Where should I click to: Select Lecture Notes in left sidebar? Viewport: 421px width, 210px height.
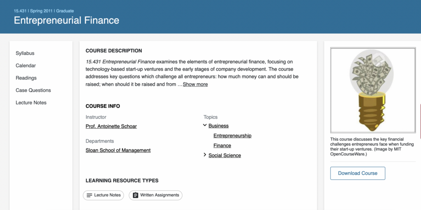click(31, 103)
